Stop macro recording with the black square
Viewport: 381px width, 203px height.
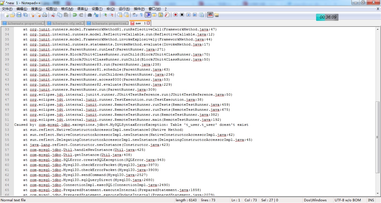182,15
